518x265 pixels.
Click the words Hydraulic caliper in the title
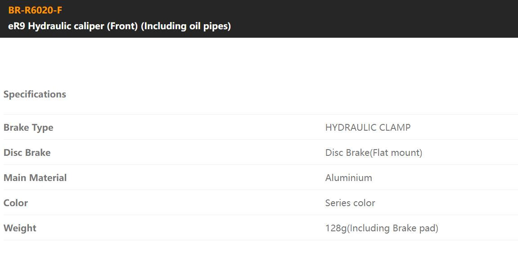pyautogui.click(x=66, y=26)
